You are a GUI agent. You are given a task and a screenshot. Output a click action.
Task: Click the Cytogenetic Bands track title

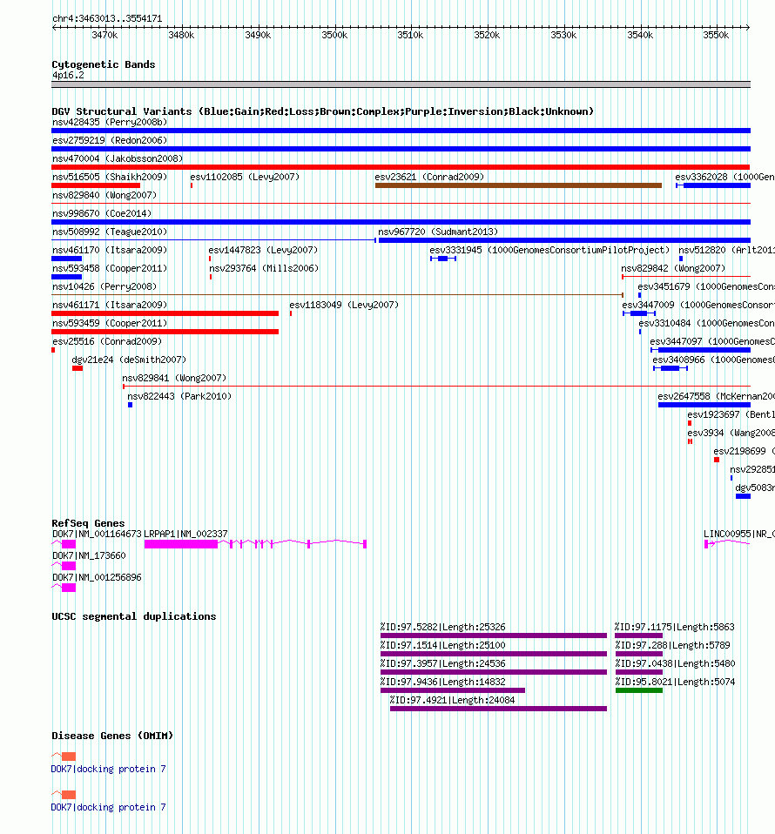[104, 64]
